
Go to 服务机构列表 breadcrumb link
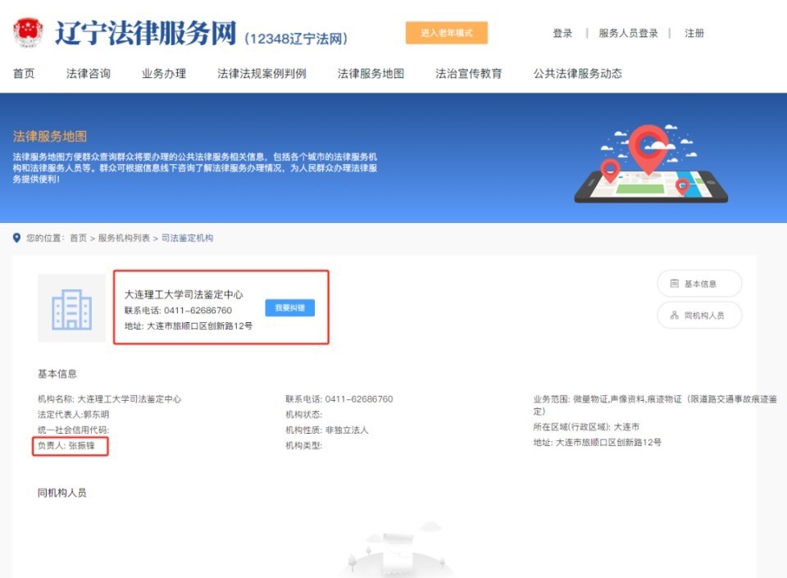(124, 238)
